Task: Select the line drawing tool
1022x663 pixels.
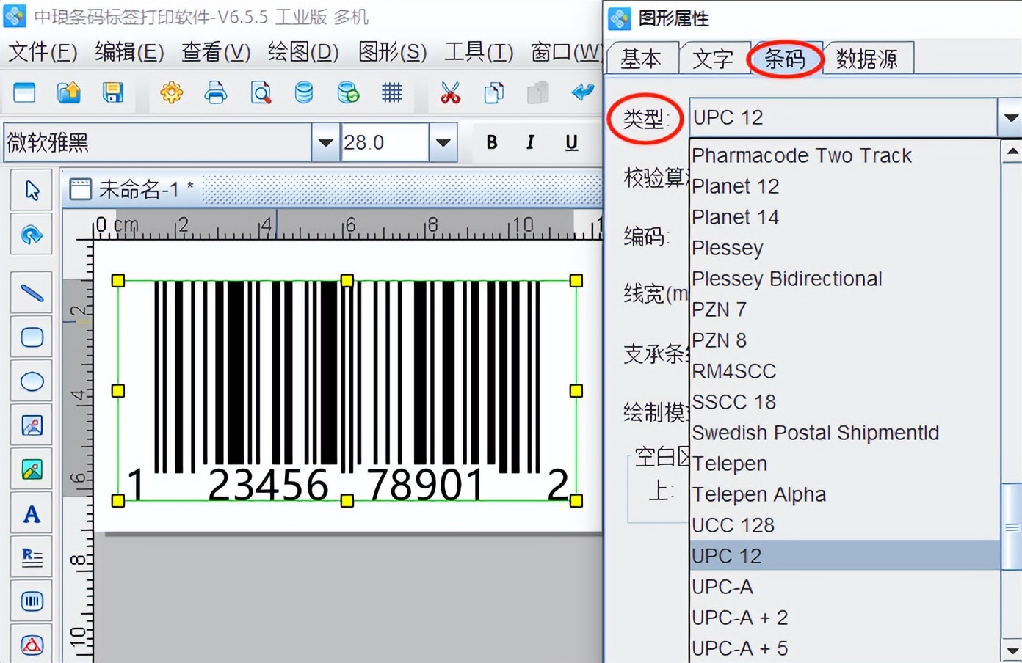Action: (x=32, y=293)
